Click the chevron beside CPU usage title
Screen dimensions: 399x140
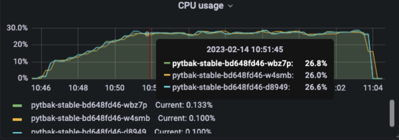[x=230, y=6]
